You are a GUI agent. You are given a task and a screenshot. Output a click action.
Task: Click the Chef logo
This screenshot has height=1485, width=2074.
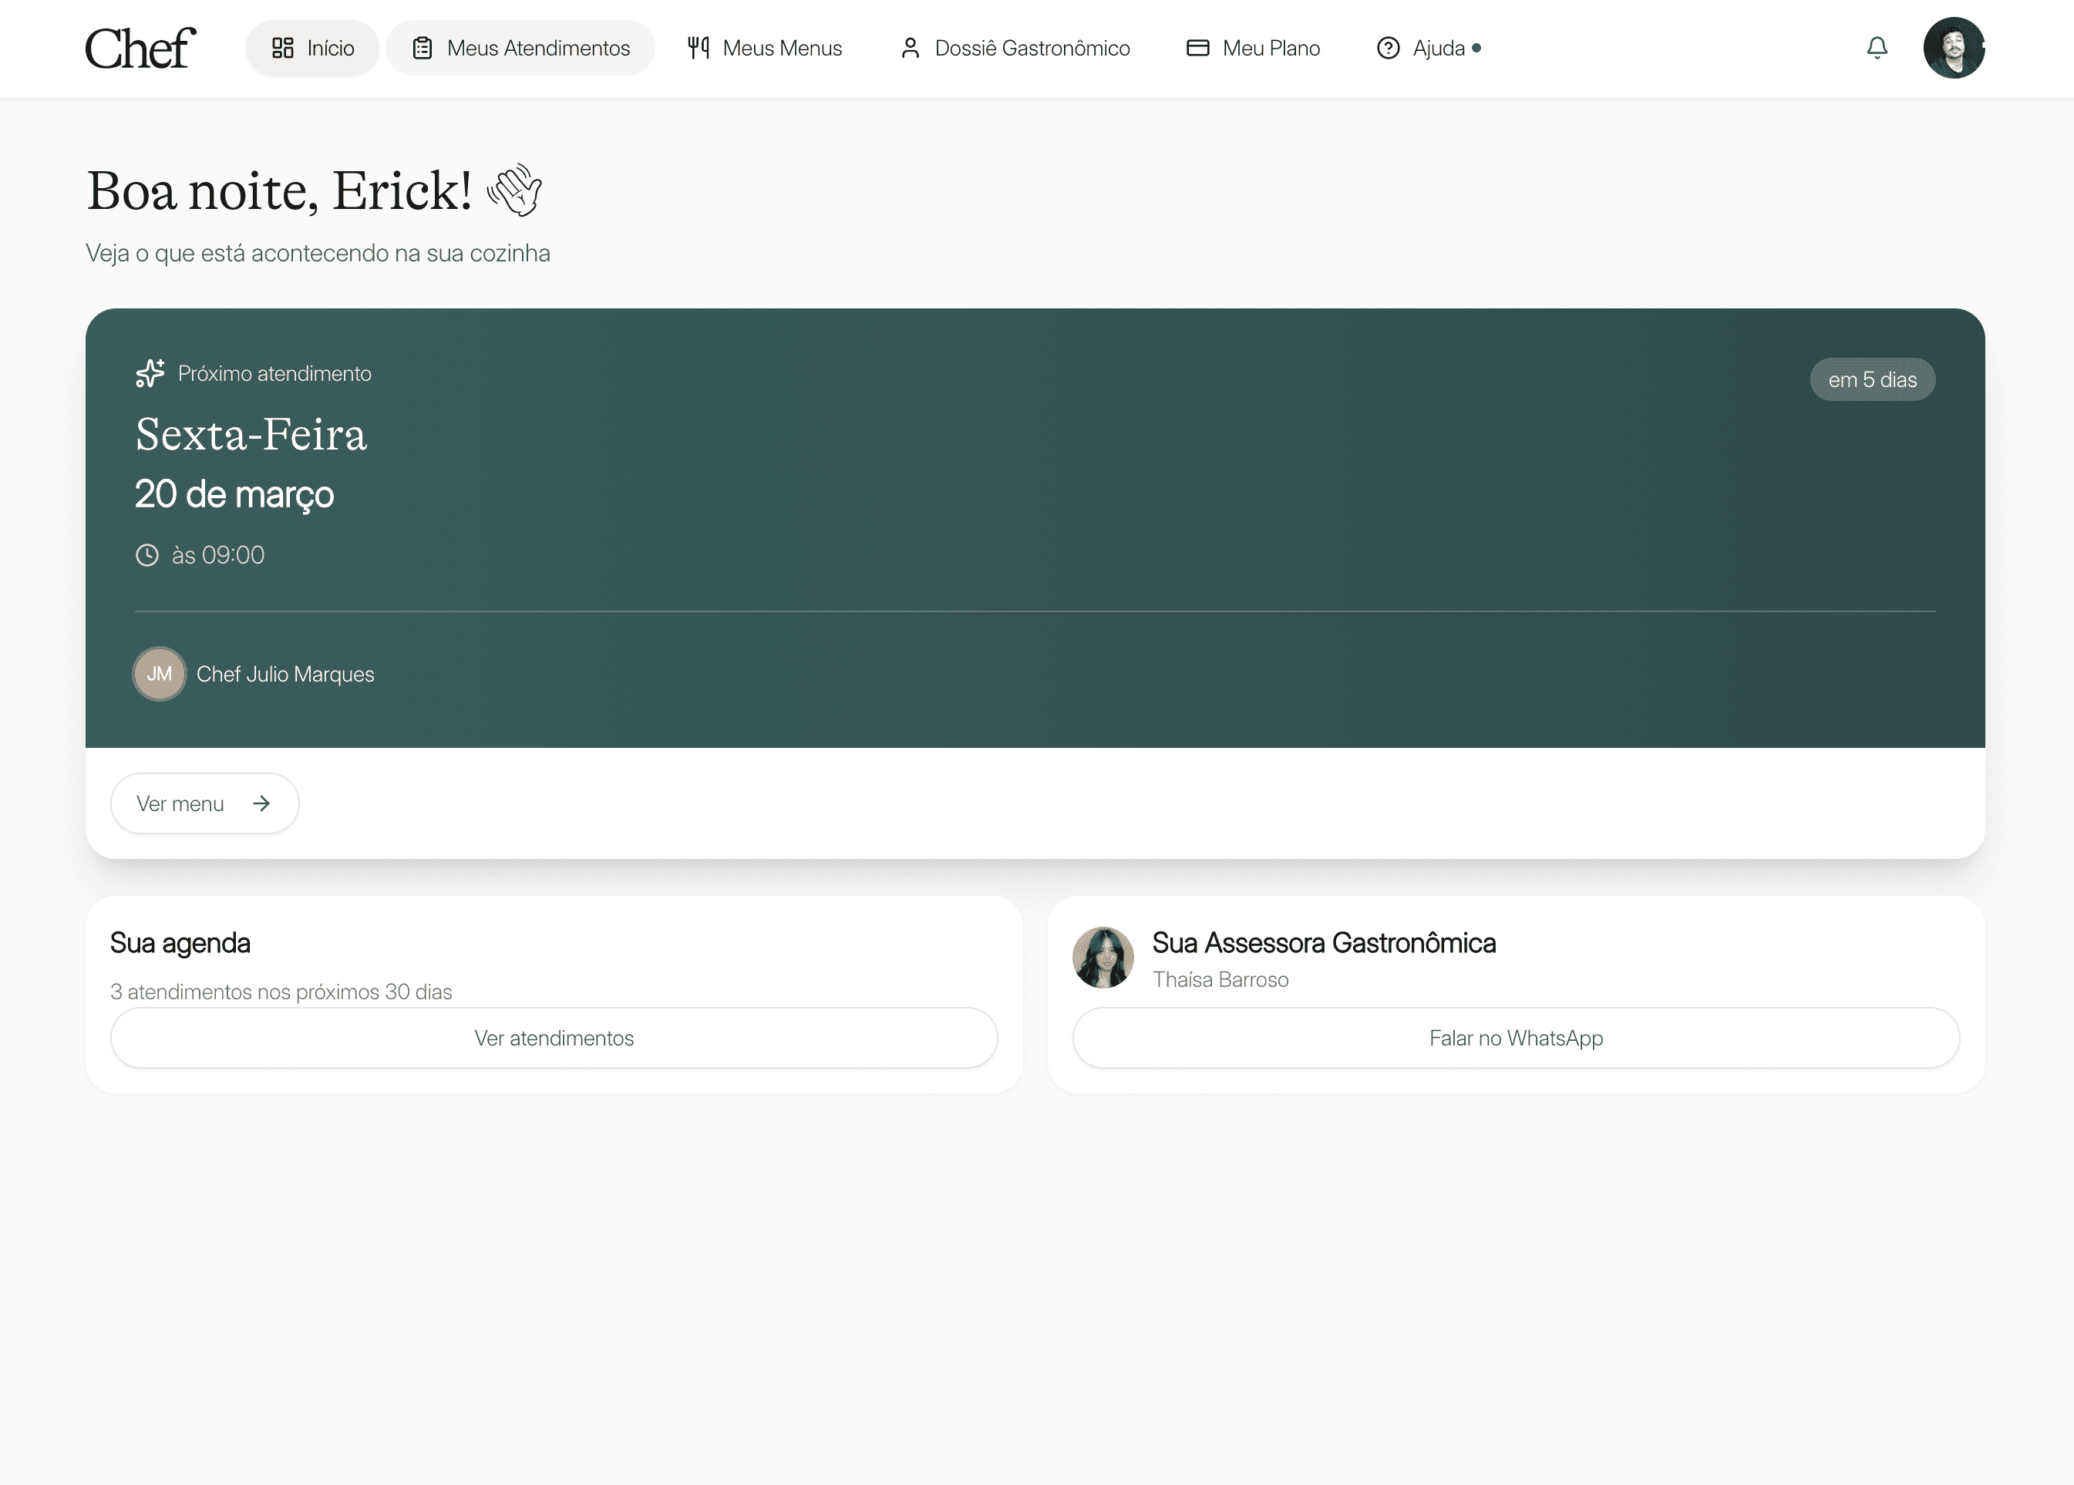pyautogui.click(x=140, y=49)
